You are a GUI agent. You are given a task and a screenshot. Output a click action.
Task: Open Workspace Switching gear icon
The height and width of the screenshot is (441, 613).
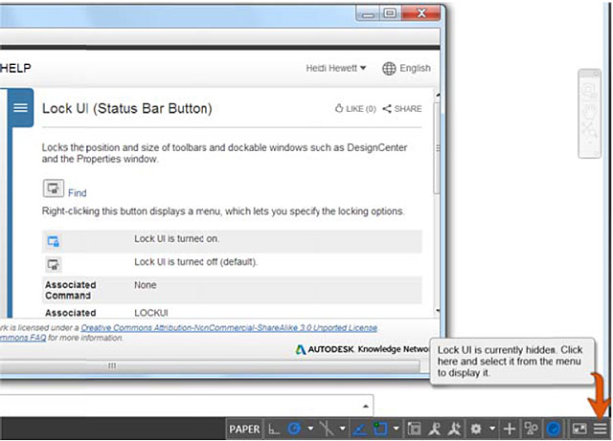point(476,429)
